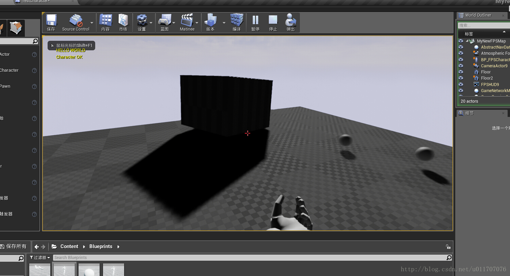Click the 保存 save floppy icon
Viewport: 510px width, 276px height.
tap(51, 20)
